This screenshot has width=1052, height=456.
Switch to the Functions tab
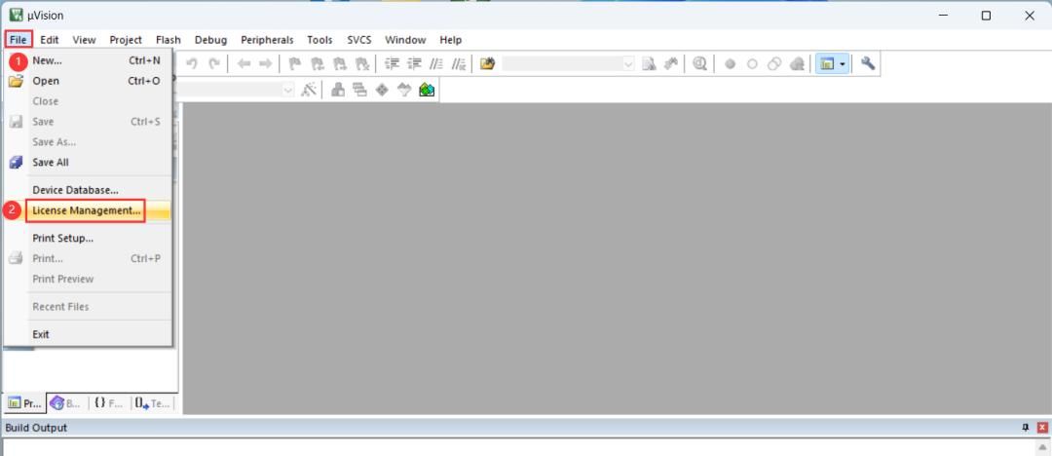coord(108,402)
